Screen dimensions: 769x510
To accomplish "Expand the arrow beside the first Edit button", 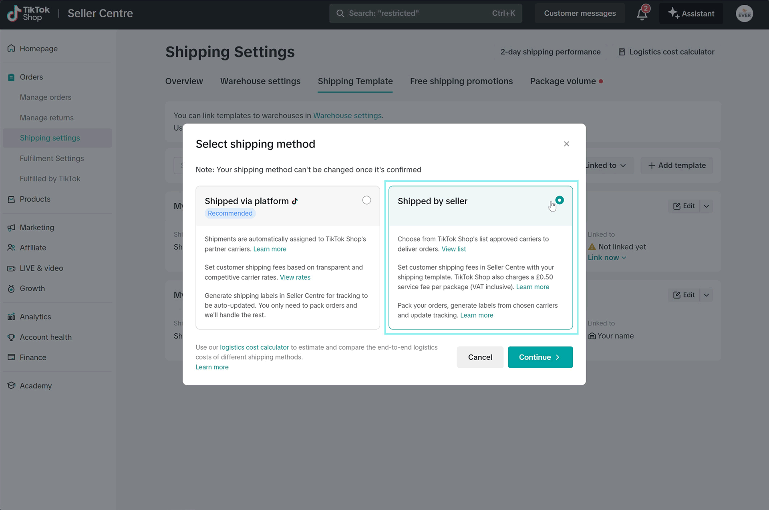I will click(707, 206).
